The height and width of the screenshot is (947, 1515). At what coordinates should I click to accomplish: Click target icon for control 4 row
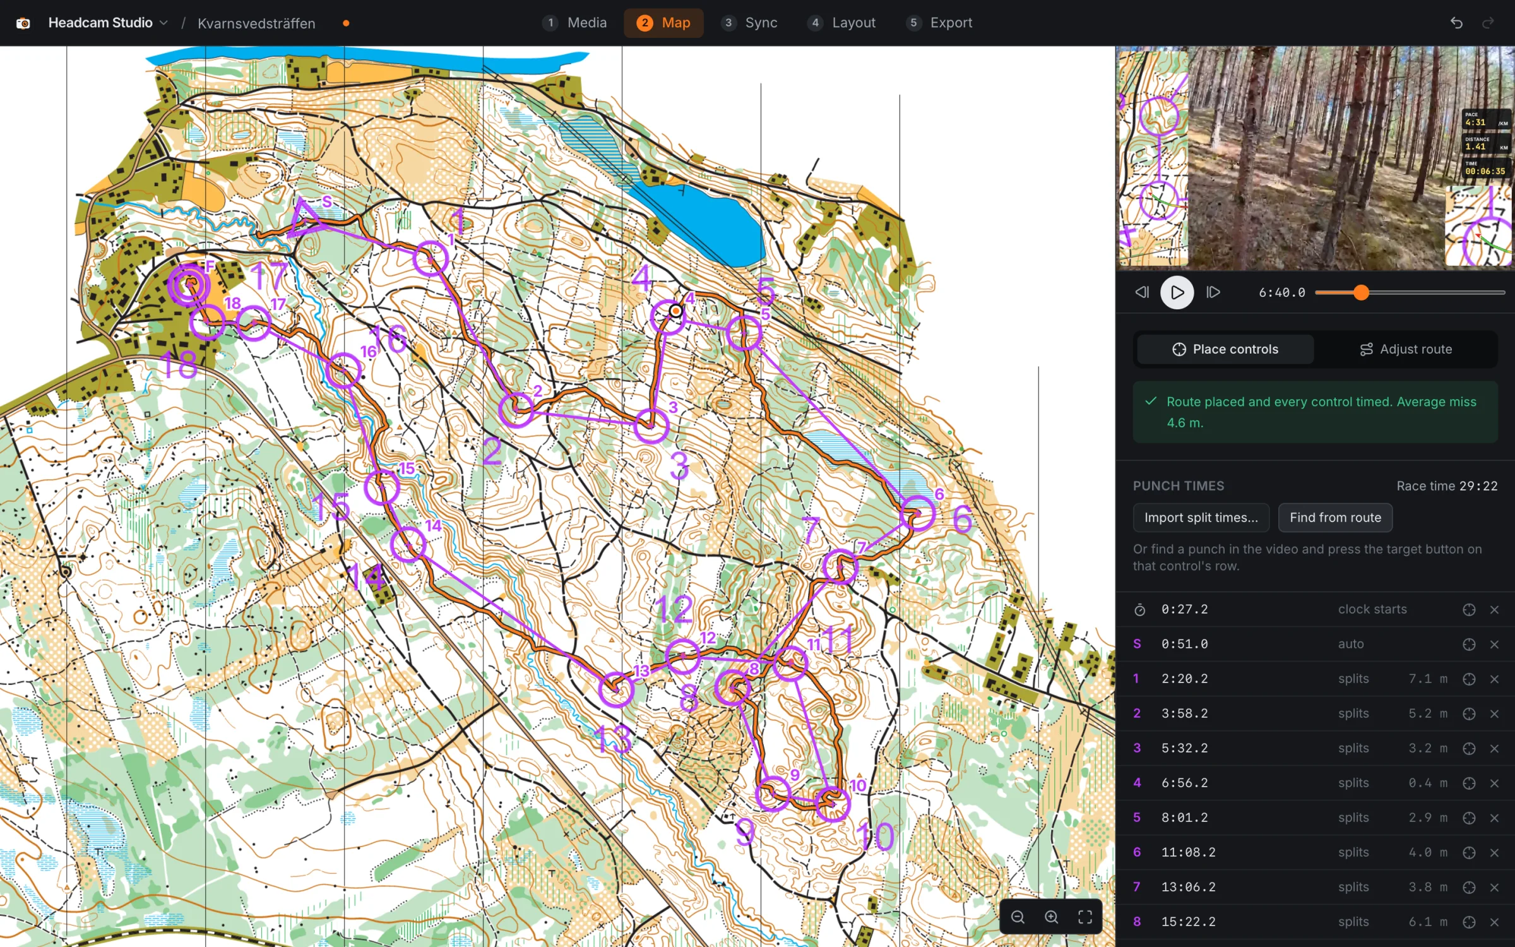tap(1469, 783)
